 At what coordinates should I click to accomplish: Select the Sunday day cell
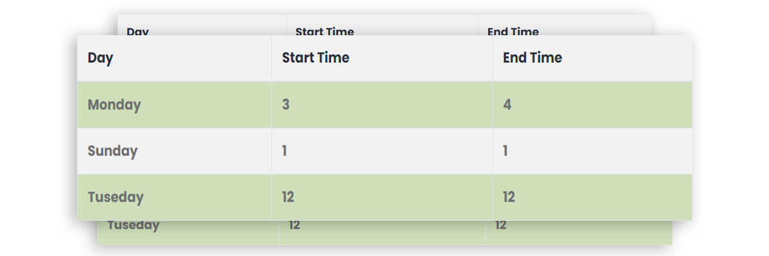point(113,152)
